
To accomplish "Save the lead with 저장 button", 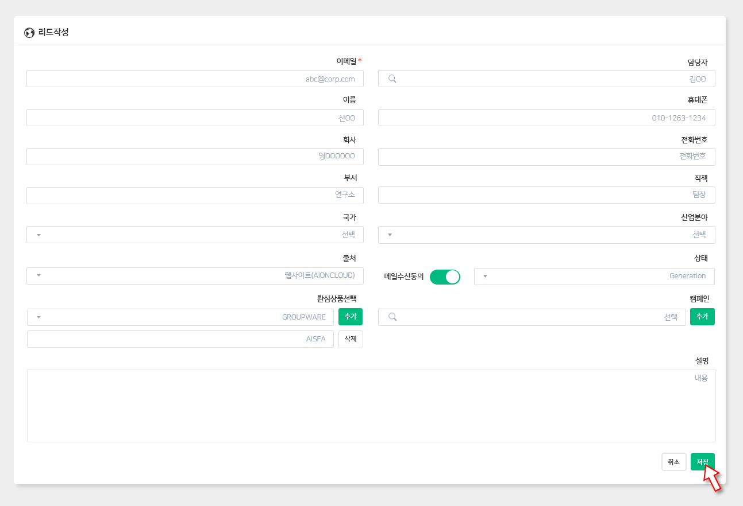I will (x=702, y=462).
